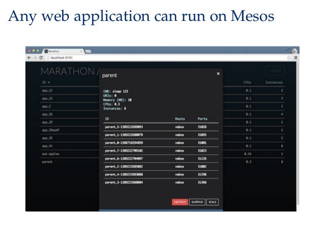Click the dialog's Instances: 8 line
The height and width of the screenshot is (244, 325).
(x=115, y=109)
